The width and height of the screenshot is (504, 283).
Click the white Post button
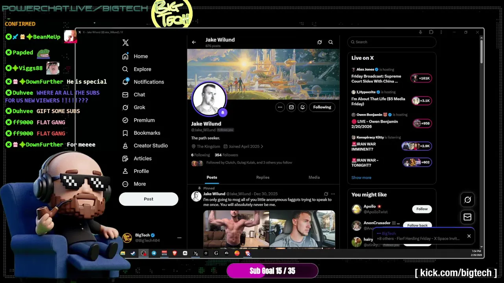coord(148,199)
